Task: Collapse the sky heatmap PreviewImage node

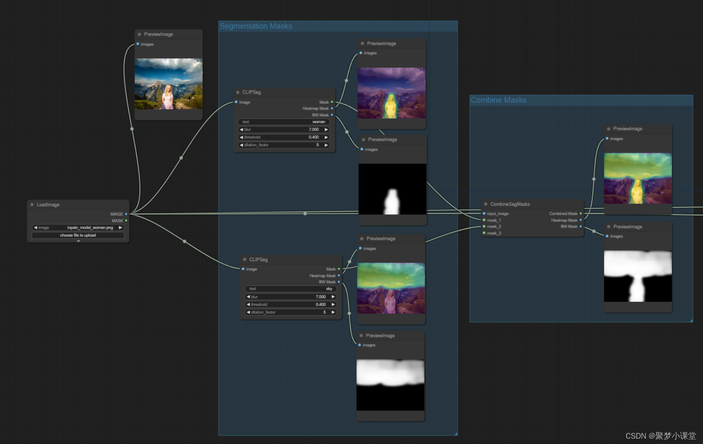Action: tap(362, 239)
